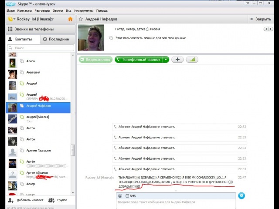Select contact Армине Гаспарян

point(38,152)
